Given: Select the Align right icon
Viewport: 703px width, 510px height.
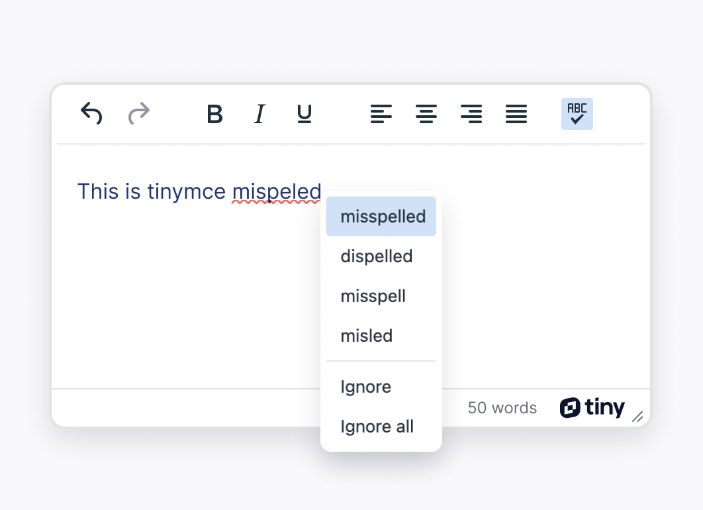Looking at the screenshot, I should click(x=471, y=114).
